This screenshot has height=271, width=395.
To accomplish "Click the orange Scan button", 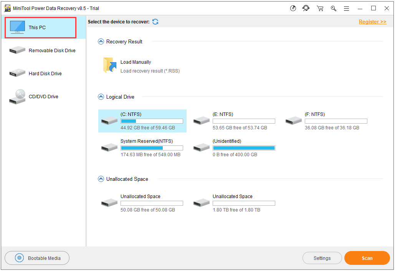I will coord(367,258).
